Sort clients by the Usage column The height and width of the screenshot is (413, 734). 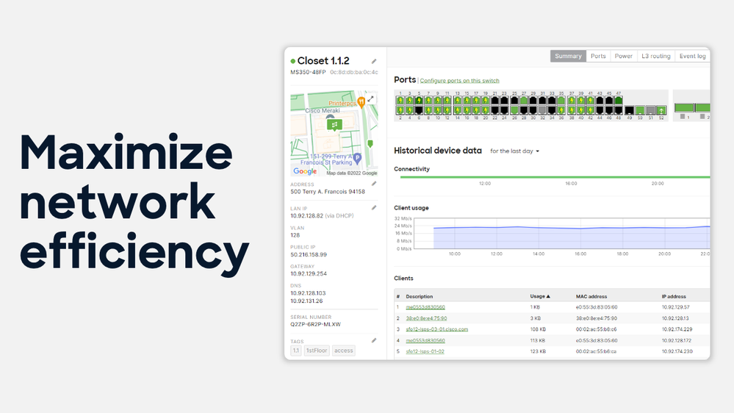[540, 296]
